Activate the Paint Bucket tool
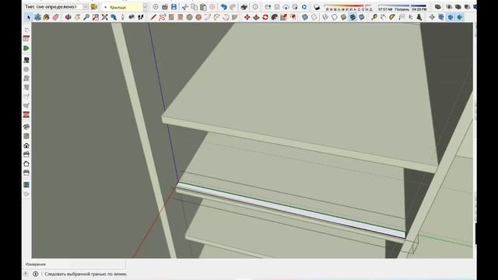This screenshot has height=280, width=498. click(x=47, y=17)
